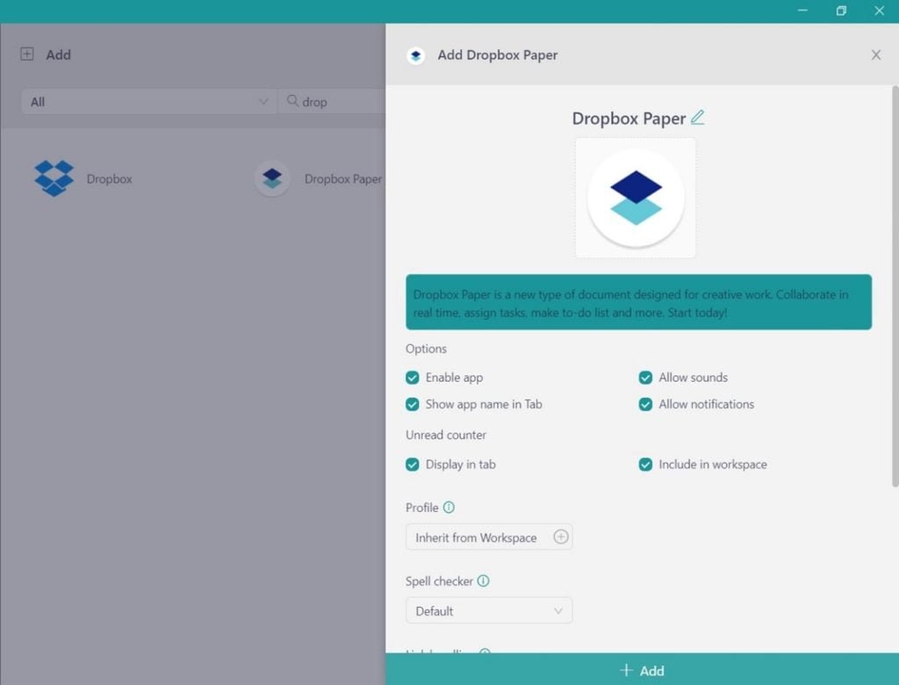
Task: Disable the Enable app checkbox
Action: click(x=412, y=377)
